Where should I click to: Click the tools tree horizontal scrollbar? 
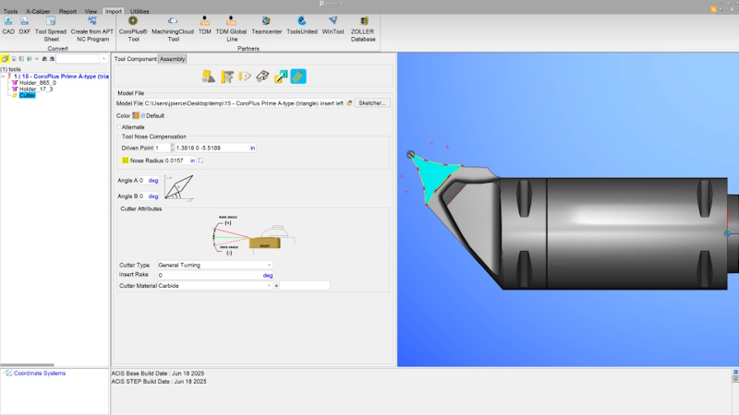point(28,364)
